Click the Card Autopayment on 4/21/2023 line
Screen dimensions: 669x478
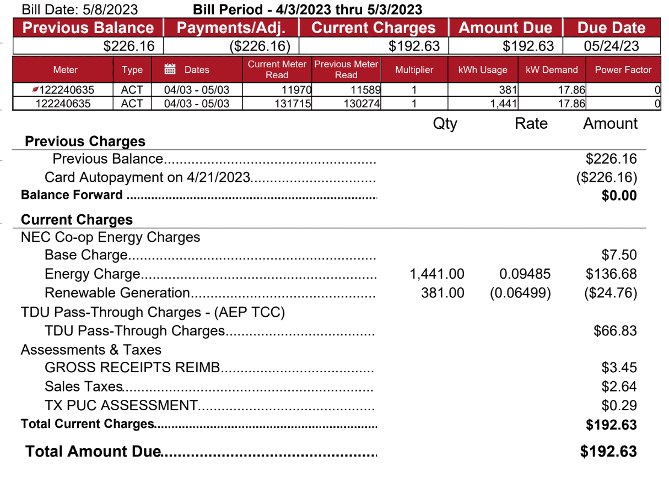(x=147, y=177)
